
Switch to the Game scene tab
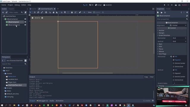click(33, 9)
